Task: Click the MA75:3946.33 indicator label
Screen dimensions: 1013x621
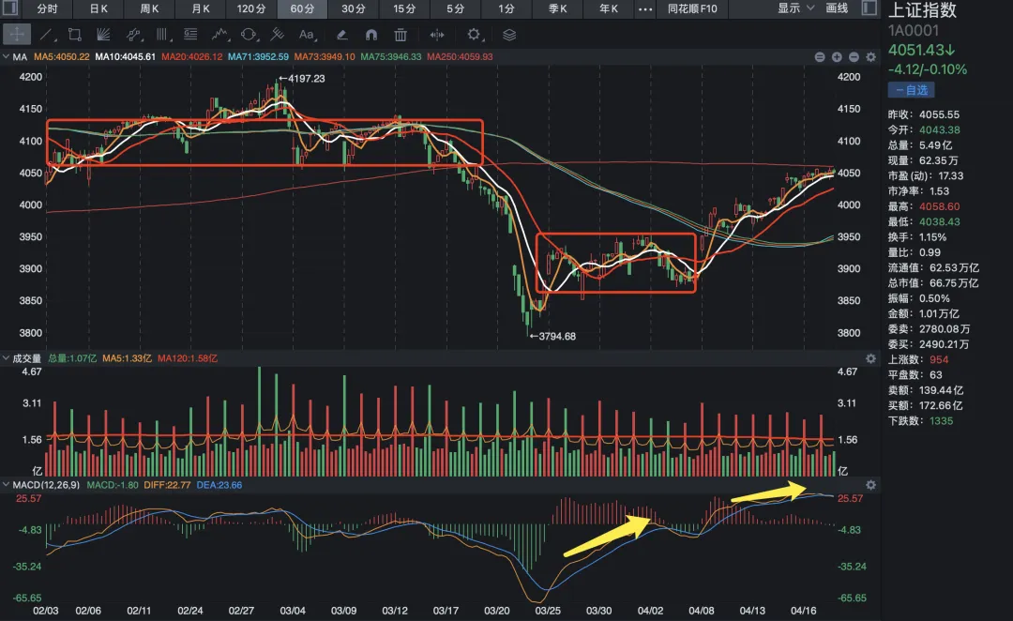Action: (x=391, y=57)
